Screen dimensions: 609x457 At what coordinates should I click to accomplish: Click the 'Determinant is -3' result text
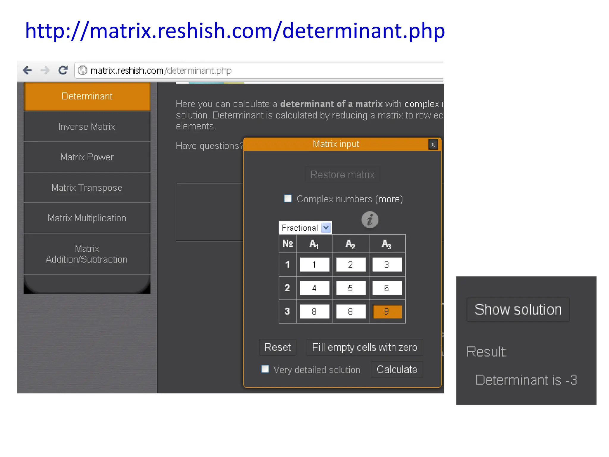526,380
